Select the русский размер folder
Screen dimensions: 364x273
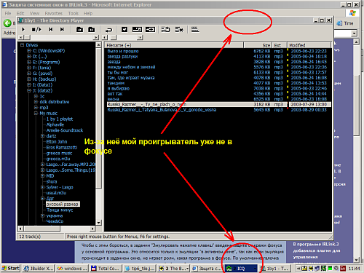point(63,204)
